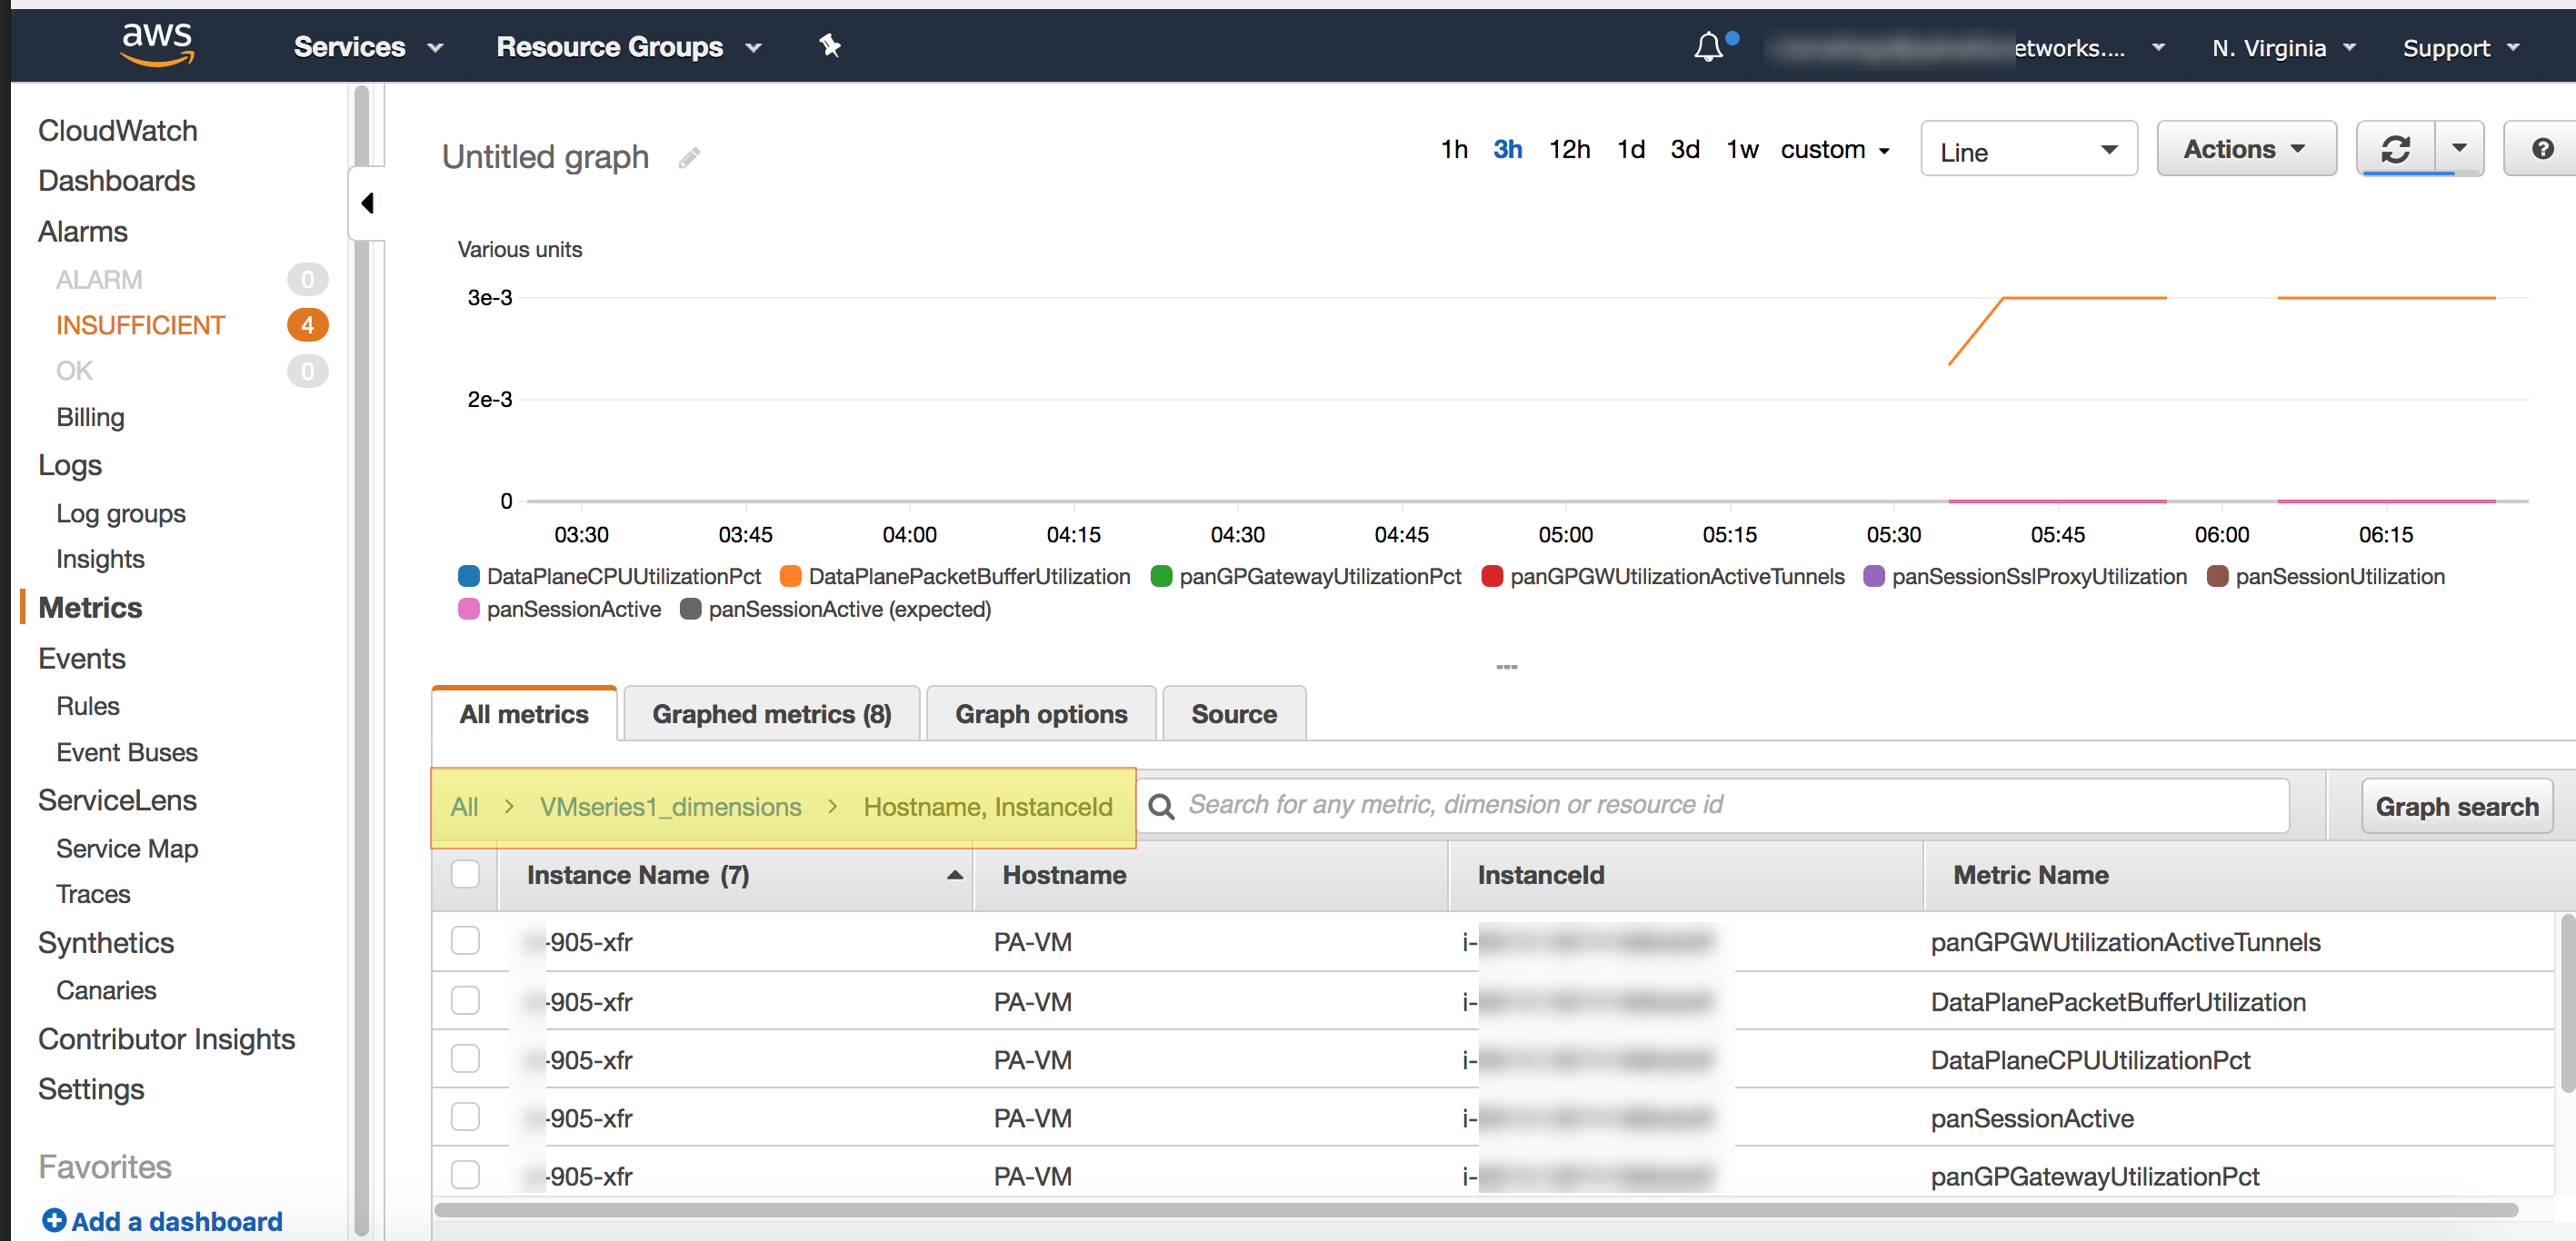The image size is (2576, 1241).
Task: Edit the graph title with the pencil icon
Action: coord(689,158)
